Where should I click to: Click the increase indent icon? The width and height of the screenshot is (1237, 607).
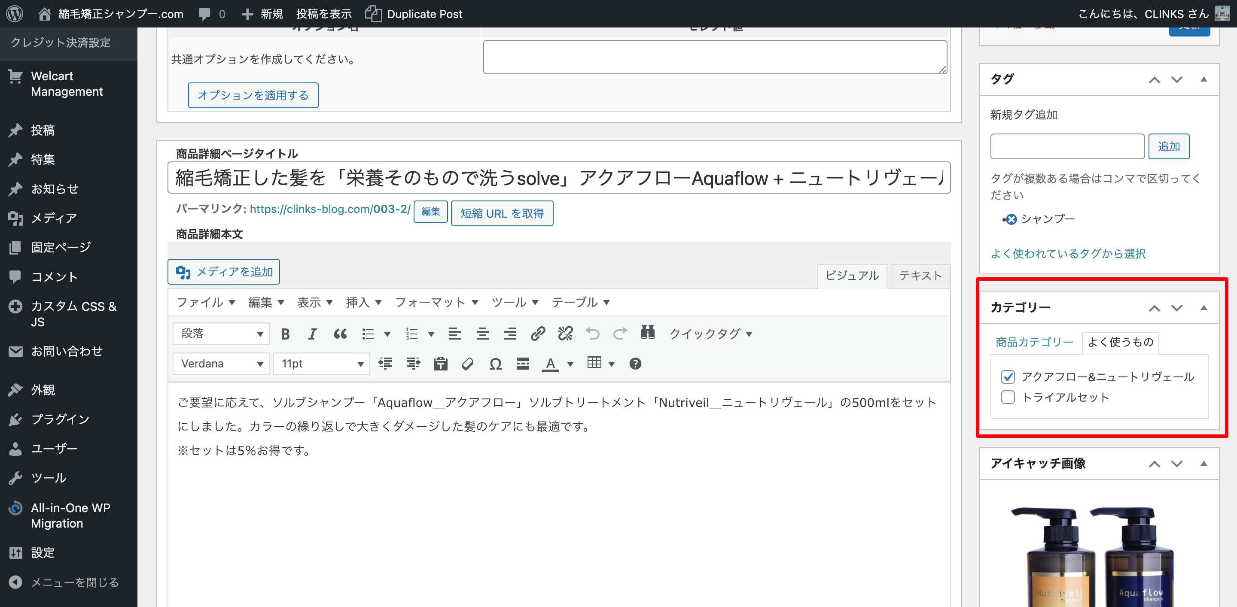tap(413, 364)
